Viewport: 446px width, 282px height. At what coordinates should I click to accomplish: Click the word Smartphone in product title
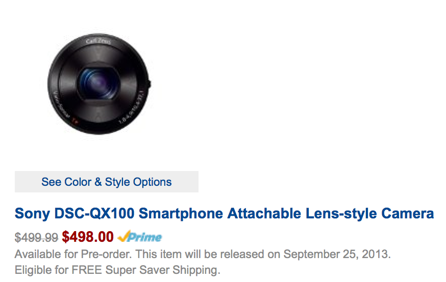pos(181,214)
